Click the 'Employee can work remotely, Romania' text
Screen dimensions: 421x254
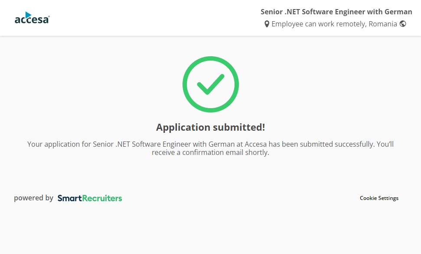334,24
